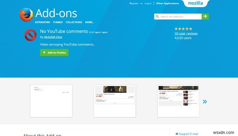Screen dimensions: 238x136
Task: Open the Support E-mail link
Action: tap(188, 134)
